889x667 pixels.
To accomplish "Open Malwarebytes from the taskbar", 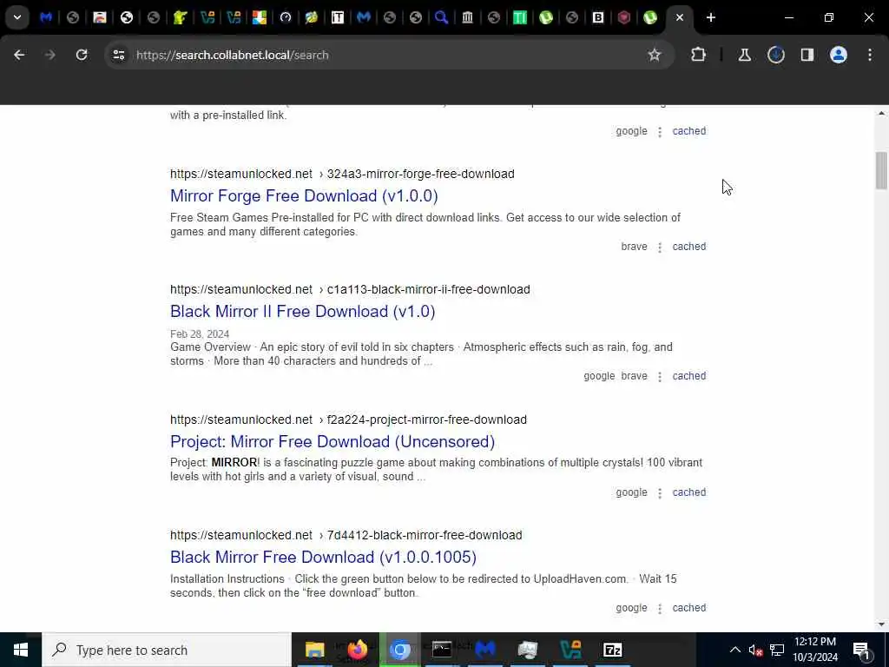I will pyautogui.click(x=485, y=650).
